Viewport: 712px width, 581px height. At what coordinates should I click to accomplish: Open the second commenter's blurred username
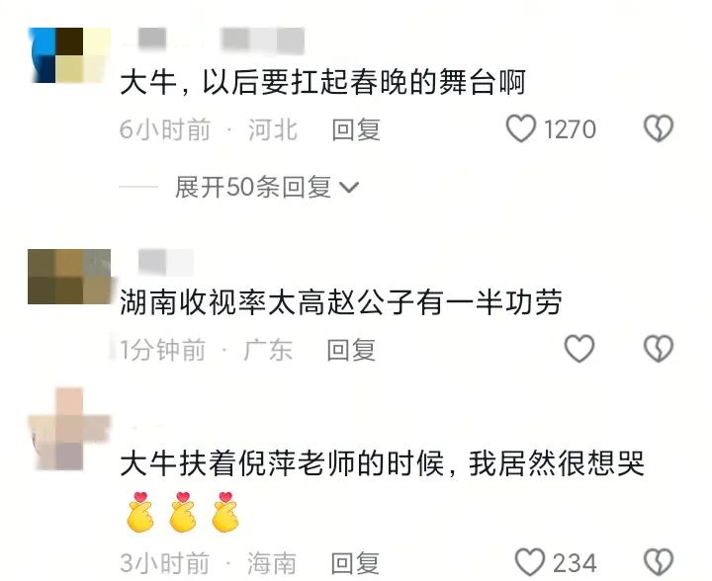(x=166, y=262)
